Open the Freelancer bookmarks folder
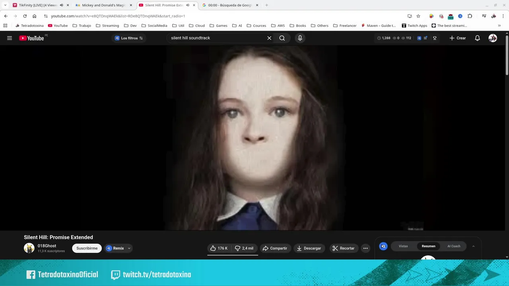Viewport: 509px width, 286px height. point(344,25)
